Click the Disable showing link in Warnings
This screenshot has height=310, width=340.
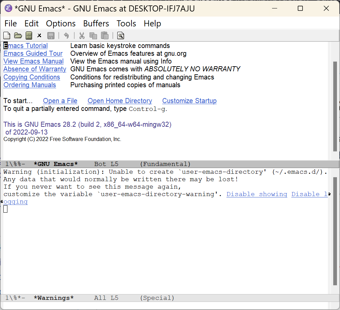[x=257, y=194]
